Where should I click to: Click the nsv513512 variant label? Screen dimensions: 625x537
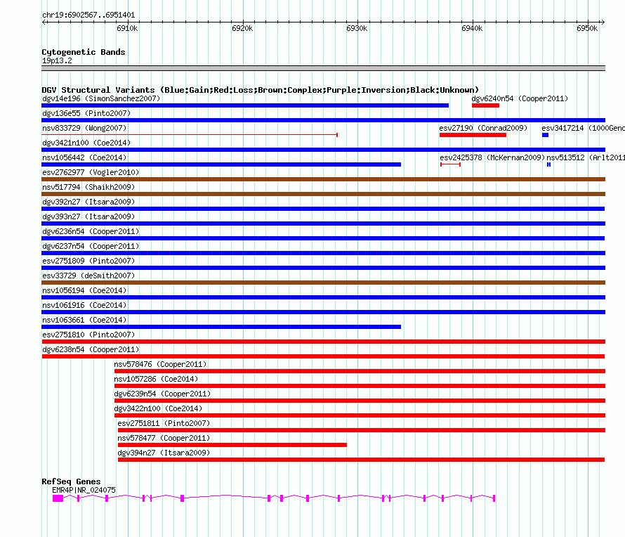point(586,157)
